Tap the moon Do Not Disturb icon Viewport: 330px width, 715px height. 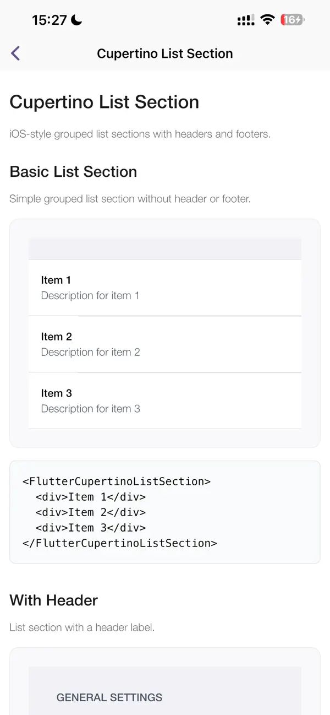click(75, 19)
